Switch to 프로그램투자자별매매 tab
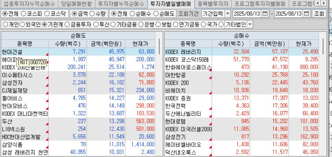The image size is (332, 157). (260, 3)
